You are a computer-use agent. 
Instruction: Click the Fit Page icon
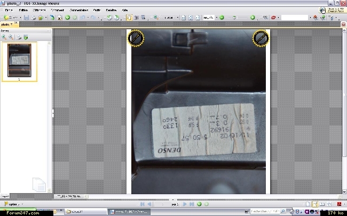coord(191,18)
